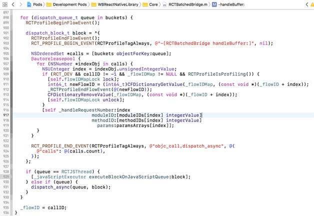Select RCTBatchedBridge.m in the jump bar
The height and width of the screenshot is (216, 314).
tap(187, 4)
